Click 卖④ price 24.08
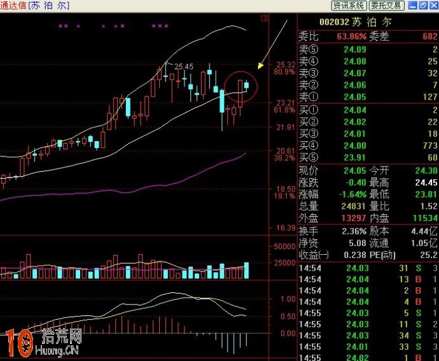Viewport: 439px width, 361px height. click(x=355, y=61)
